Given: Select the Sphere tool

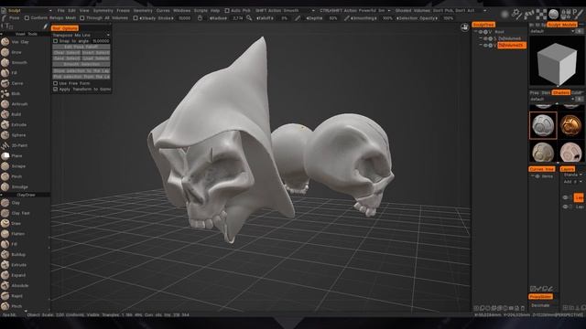Looking at the screenshot, I should (x=14, y=135).
